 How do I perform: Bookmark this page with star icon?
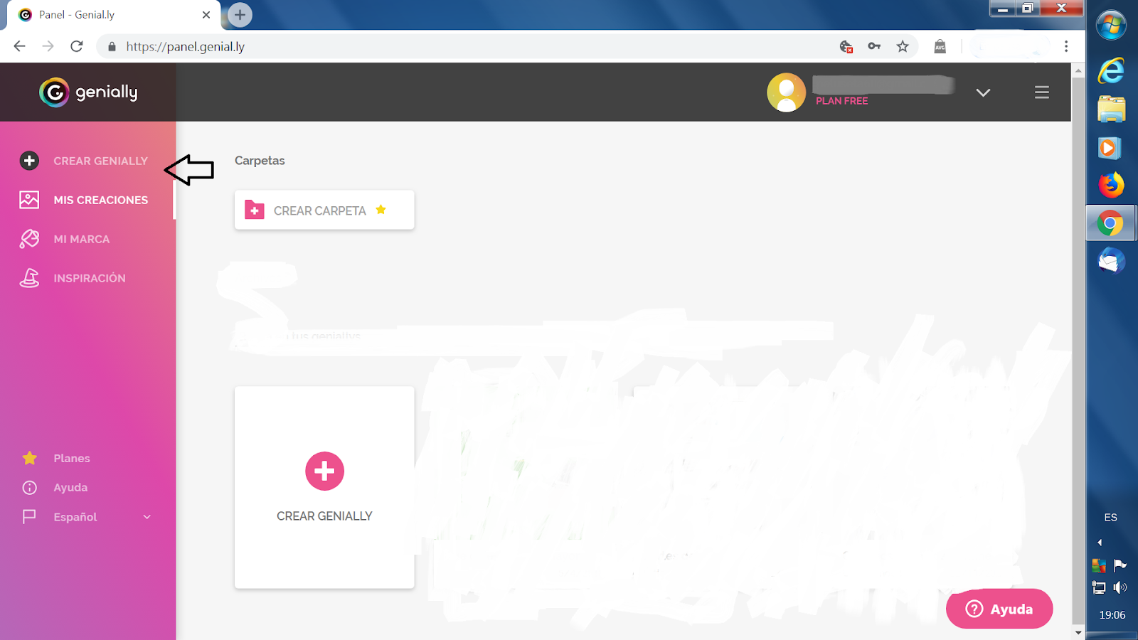pyautogui.click(x=903, y=46)
